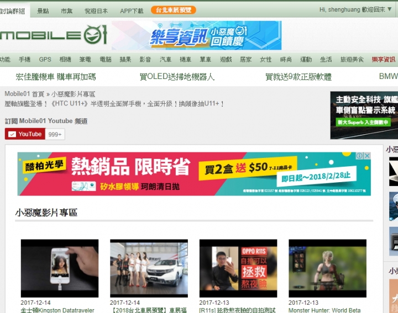Open 宏佳騰機車 購車再加碼 promo link
Screen dimensions: 398x313
(x=56, y=77)
